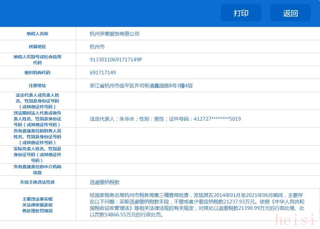This screenshot has width=320, height=229.
Task: Select the 杭州市 region value
Action: point(97,47)
